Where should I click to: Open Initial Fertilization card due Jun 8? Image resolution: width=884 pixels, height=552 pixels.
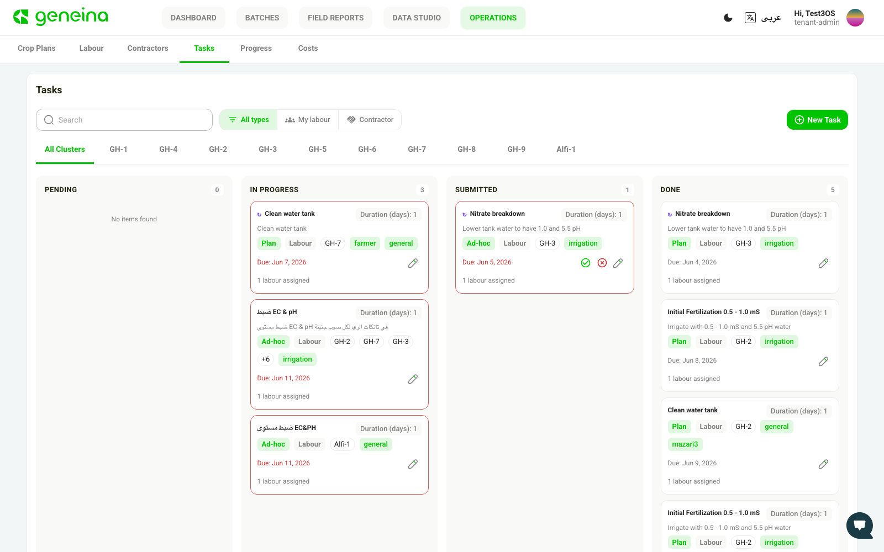[750, 346]
